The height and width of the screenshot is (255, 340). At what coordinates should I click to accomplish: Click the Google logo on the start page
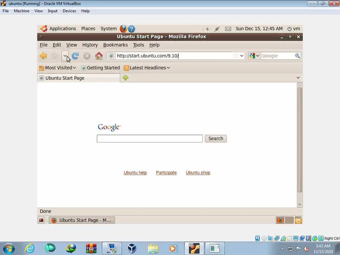click(109, 127)
